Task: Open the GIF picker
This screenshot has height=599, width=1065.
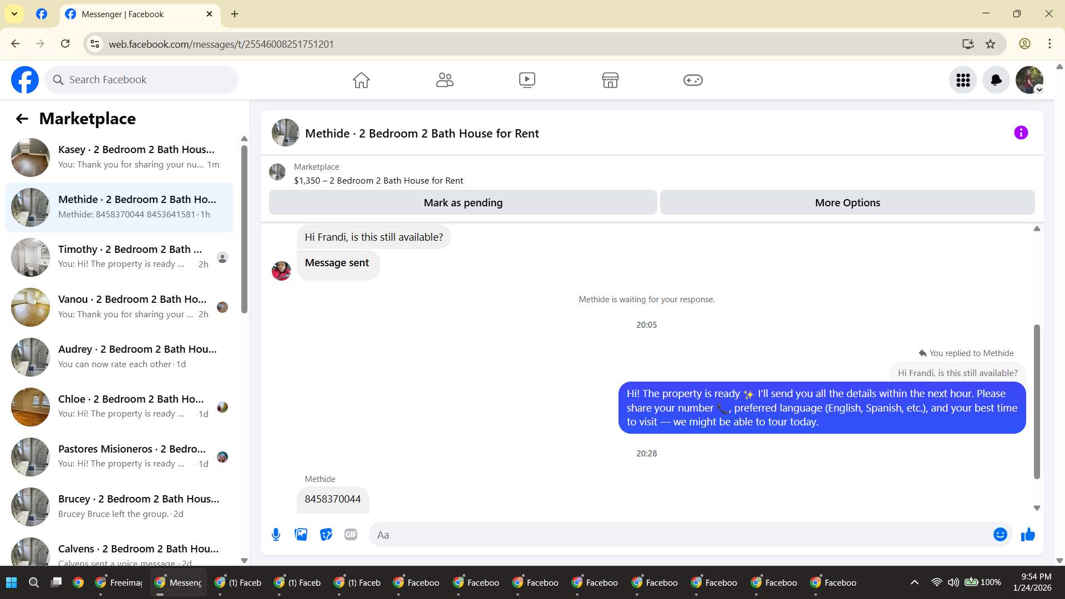Action: click(x=351, y=535)
